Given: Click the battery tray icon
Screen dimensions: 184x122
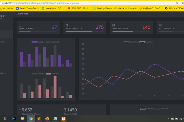Looking at the screenshot, I should pyautogui.click(x=176, y=119).
